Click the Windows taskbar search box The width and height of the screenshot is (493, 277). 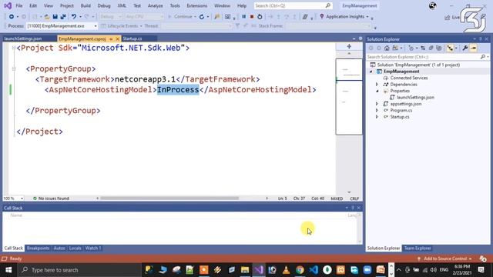click(79, 270)
